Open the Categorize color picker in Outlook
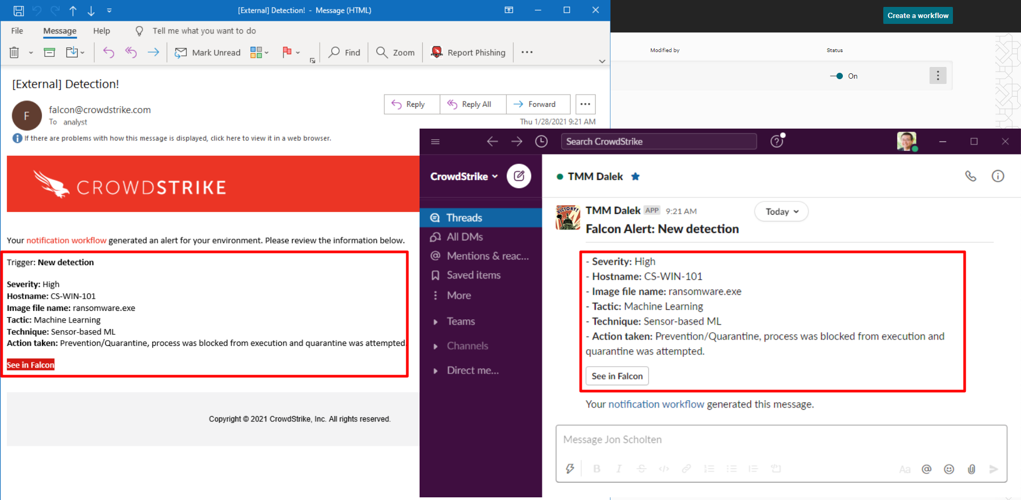The height and width of the screenshot is (500, 1021). 259,52
